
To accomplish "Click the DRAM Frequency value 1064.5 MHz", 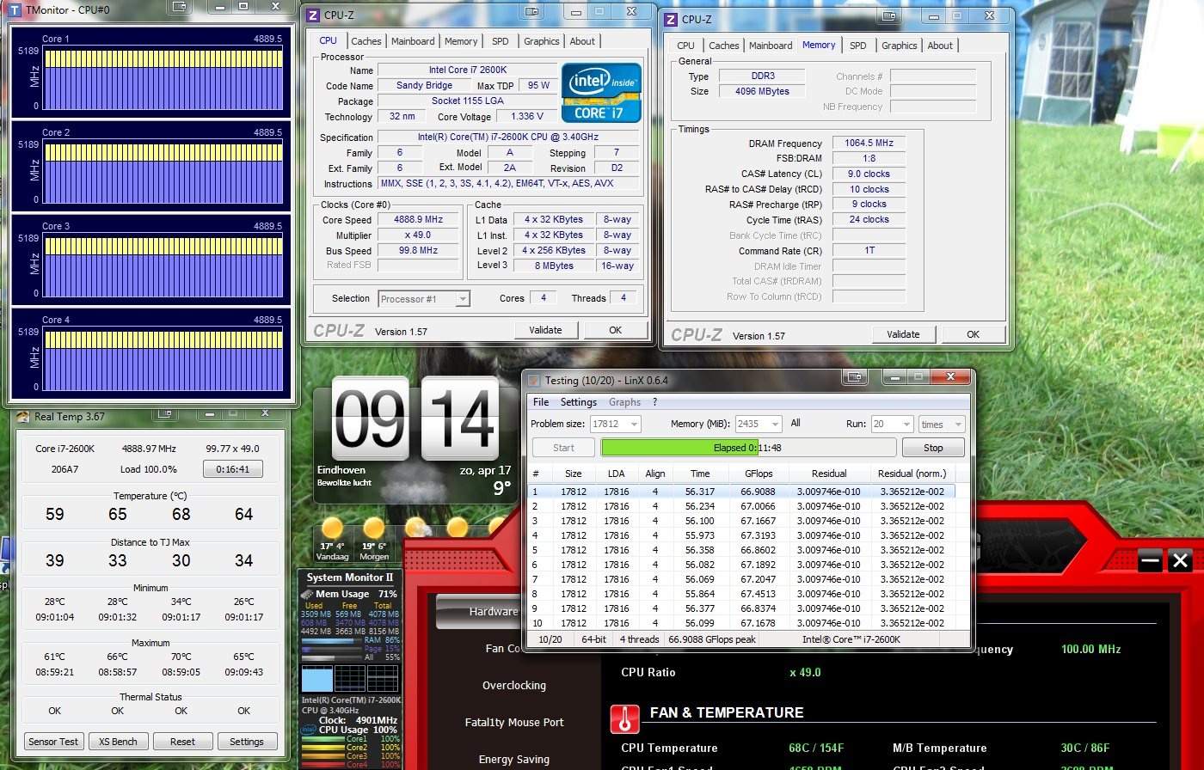I will (x=869, y=144).
